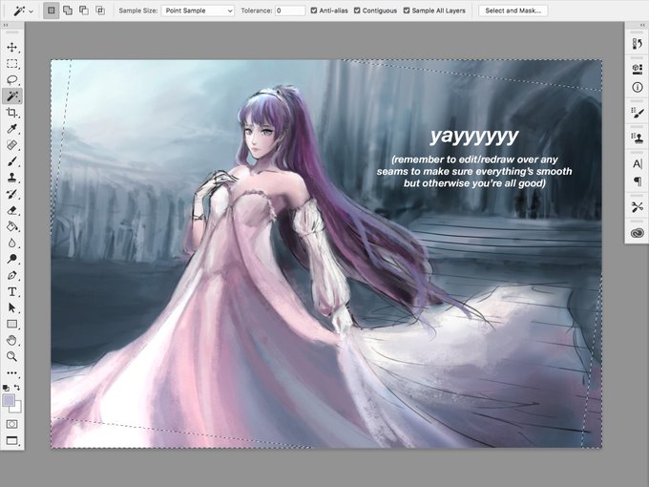Screen dimensions: 649x487
Task: Select the Rectangle shape tool
Action: coord(12,325)
